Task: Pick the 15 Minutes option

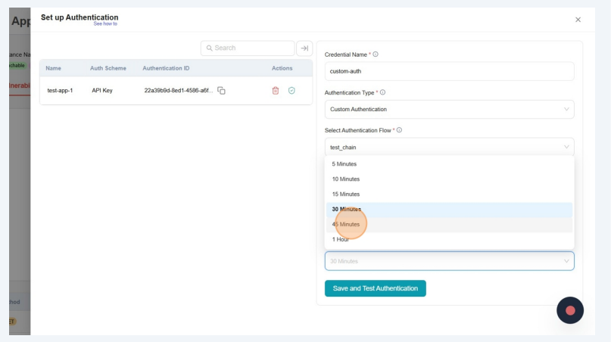Action: pos(346,194)
